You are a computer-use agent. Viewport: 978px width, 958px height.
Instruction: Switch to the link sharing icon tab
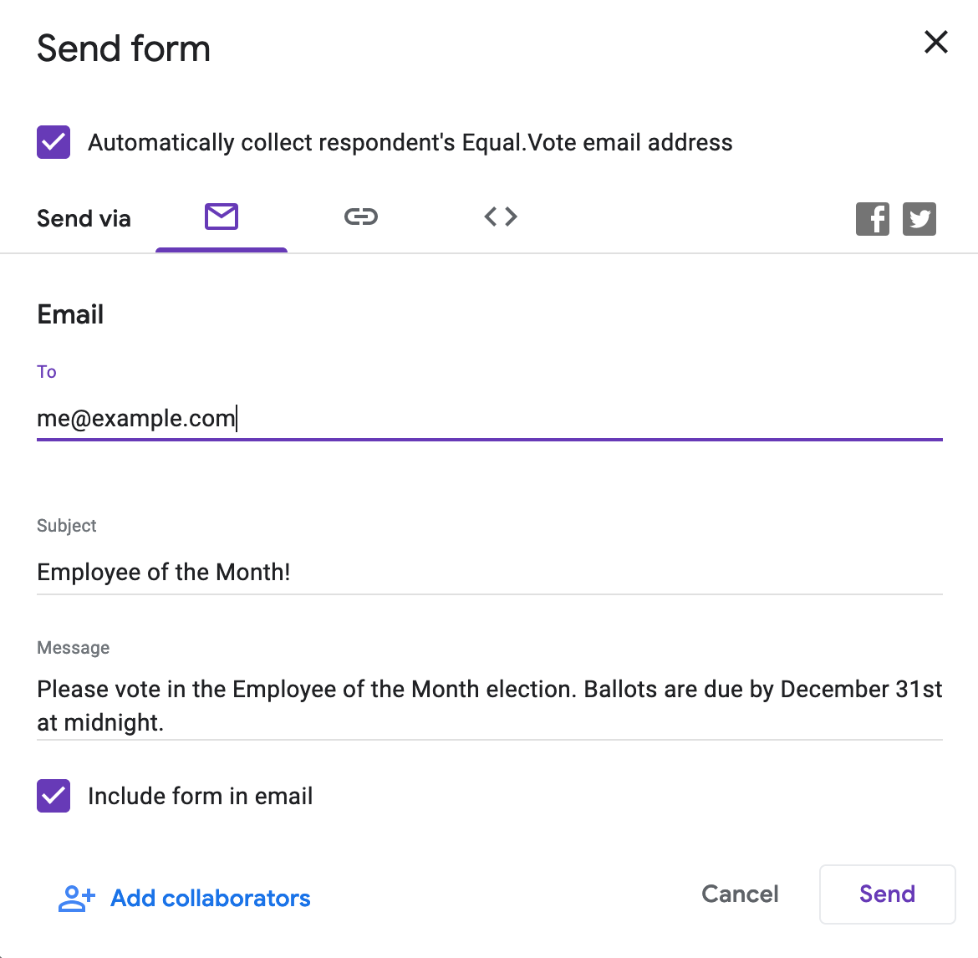pyautogui.click(x=361, y=217)
